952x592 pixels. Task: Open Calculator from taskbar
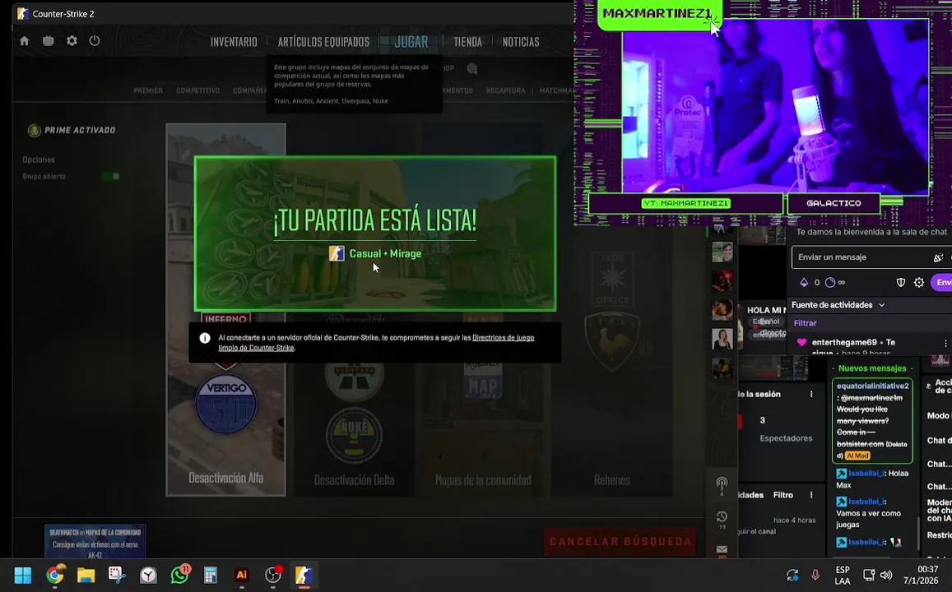click(210, 575)
